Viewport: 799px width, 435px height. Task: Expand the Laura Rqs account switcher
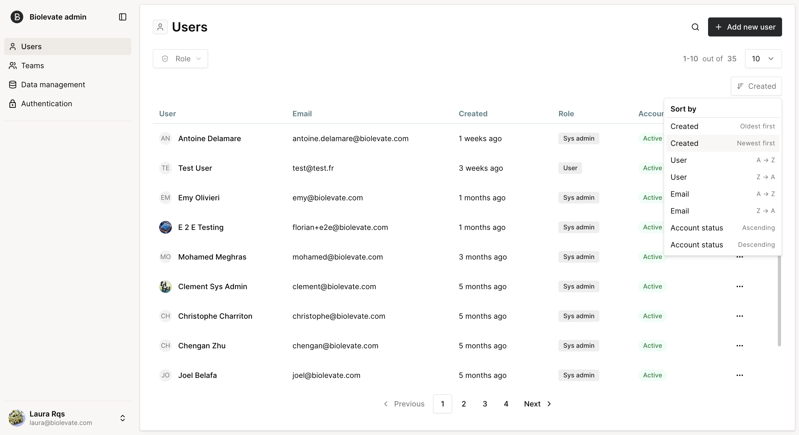pyautogui.click(x=122, y=418)
